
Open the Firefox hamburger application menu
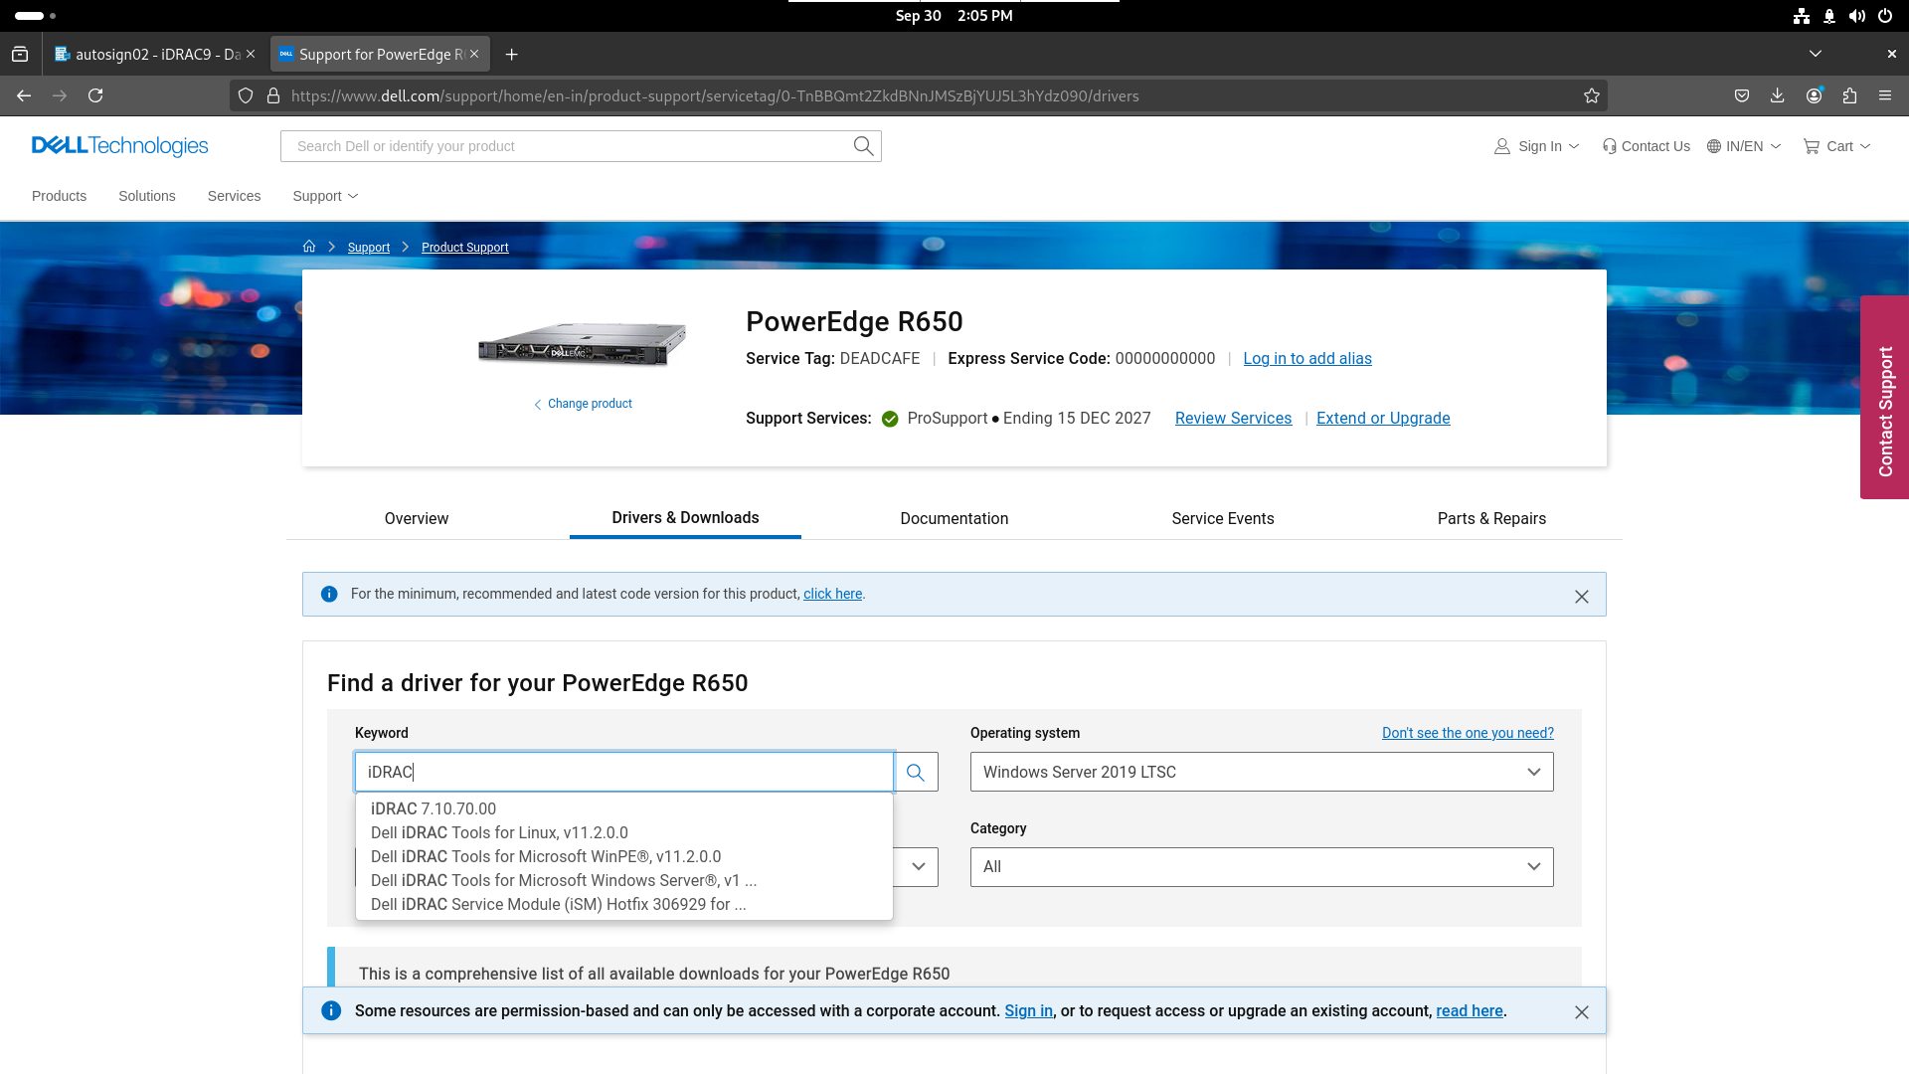pos(1885,95)
